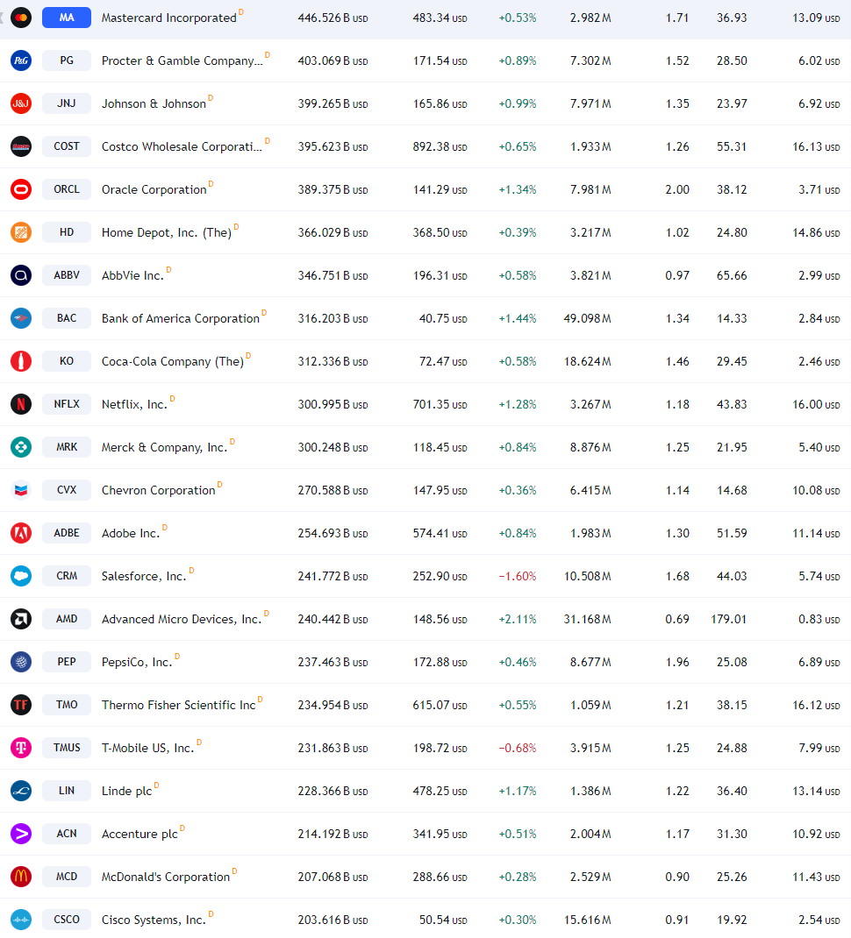851x938 pixels.
Task: Select the CSCO ticker badge
Action: pyautogui.click(x=67, y=920)
